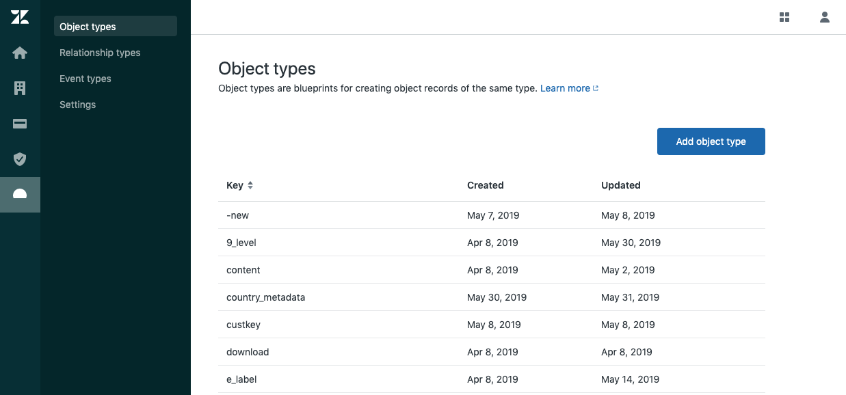The image size is (846, 395).
Task: Open the billing card icon in the sidebar
Action: 20,123
